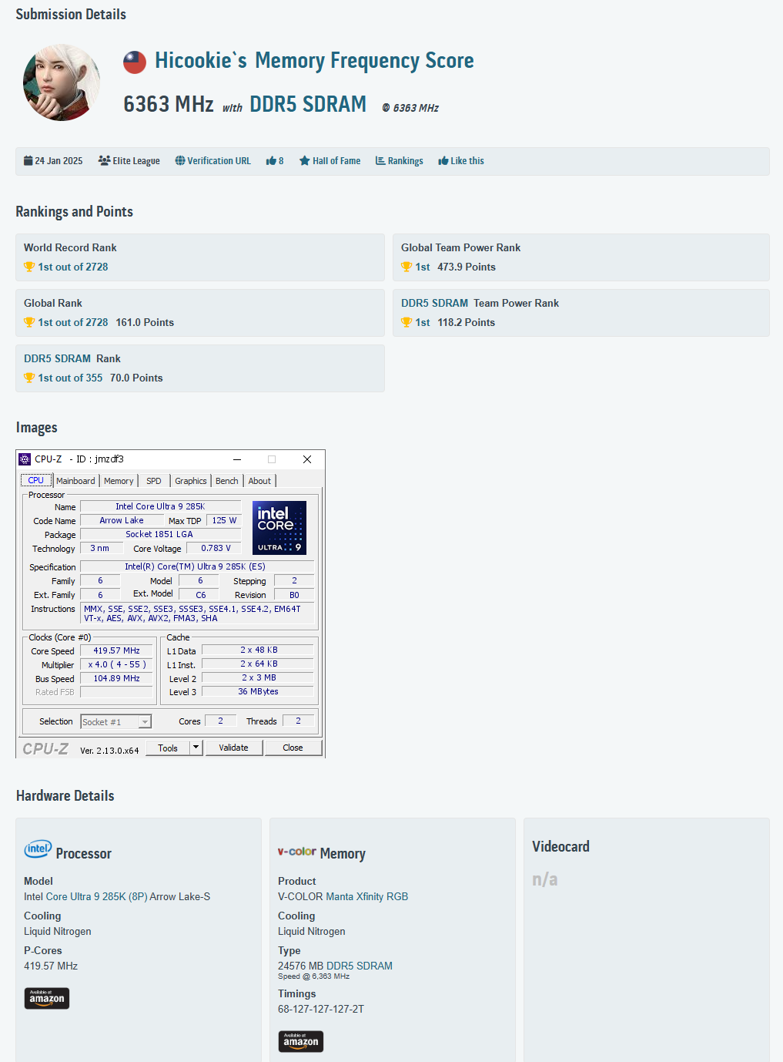Click the DDR5 SDRAM Team Power trophy icon

[x=407, y=322]
